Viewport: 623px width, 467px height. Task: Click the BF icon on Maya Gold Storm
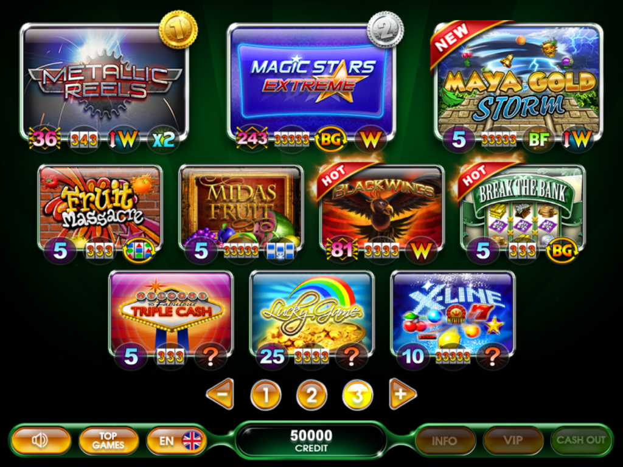[539, 139]
